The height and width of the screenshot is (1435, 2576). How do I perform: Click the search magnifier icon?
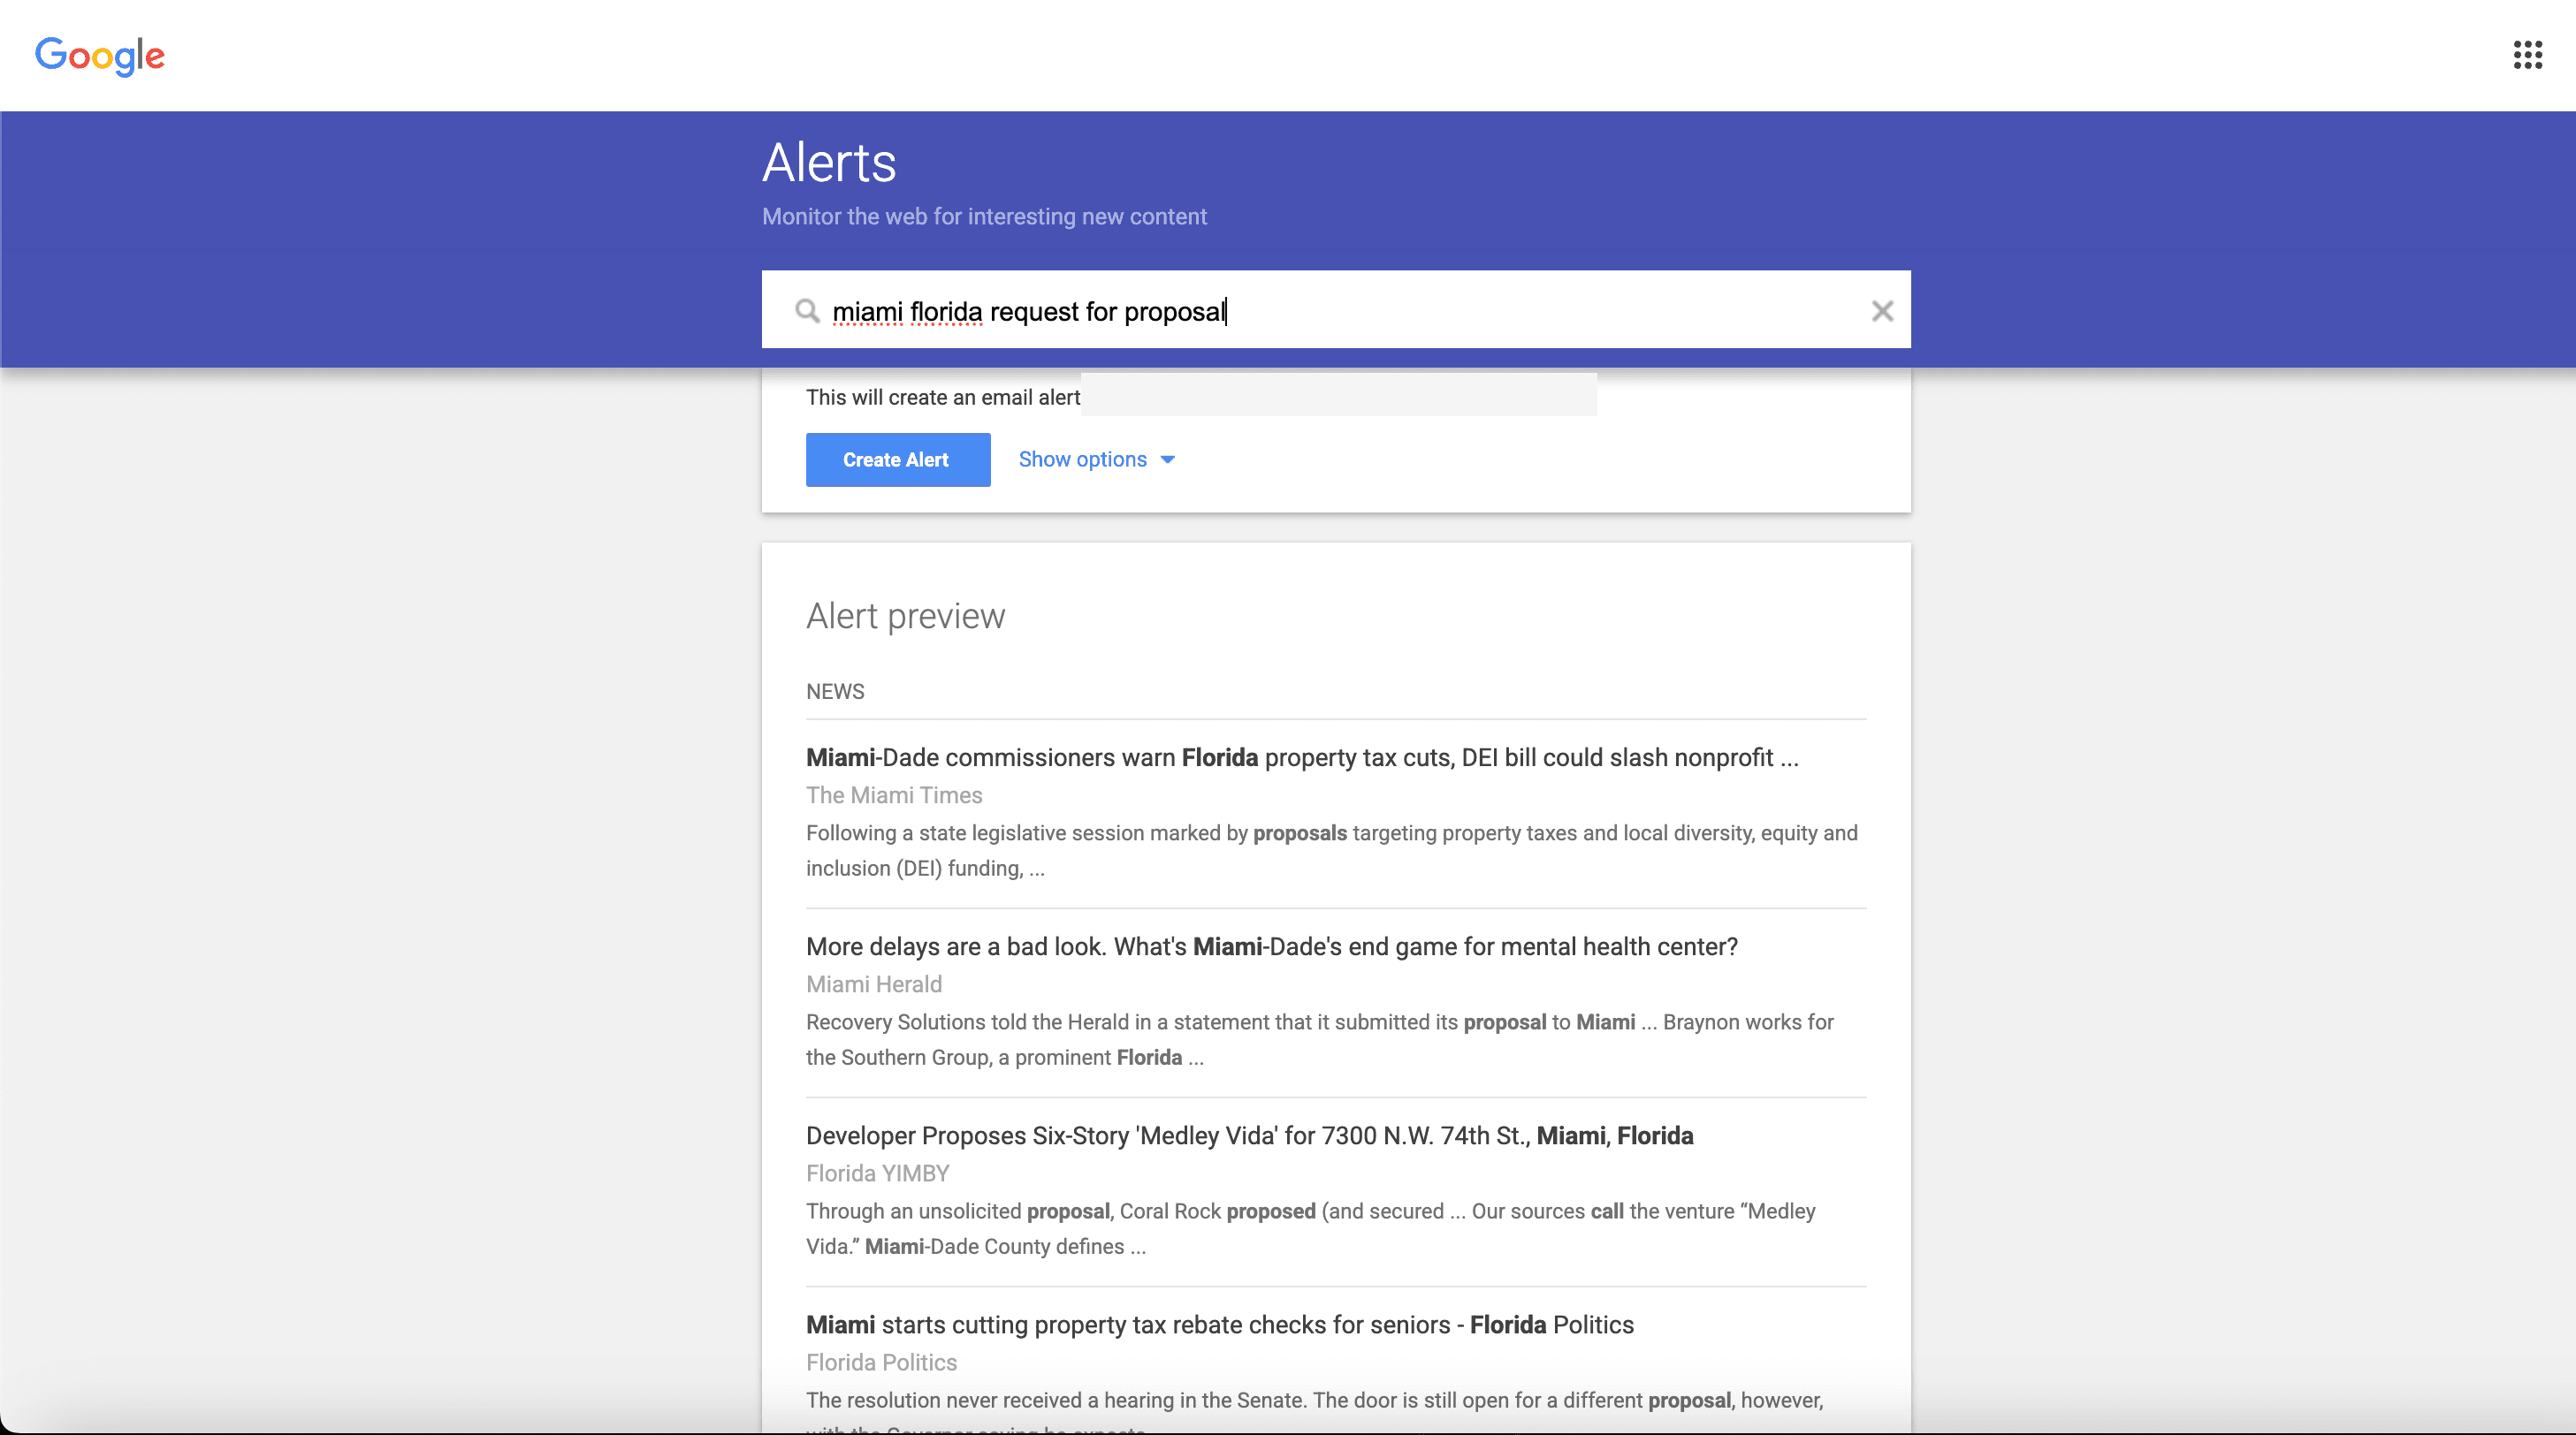[807, 311]
